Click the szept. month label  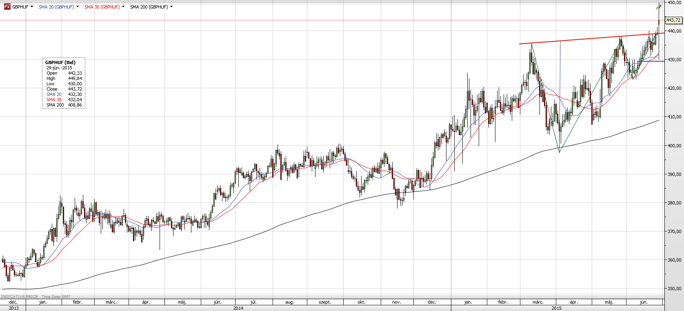point(325,302)
